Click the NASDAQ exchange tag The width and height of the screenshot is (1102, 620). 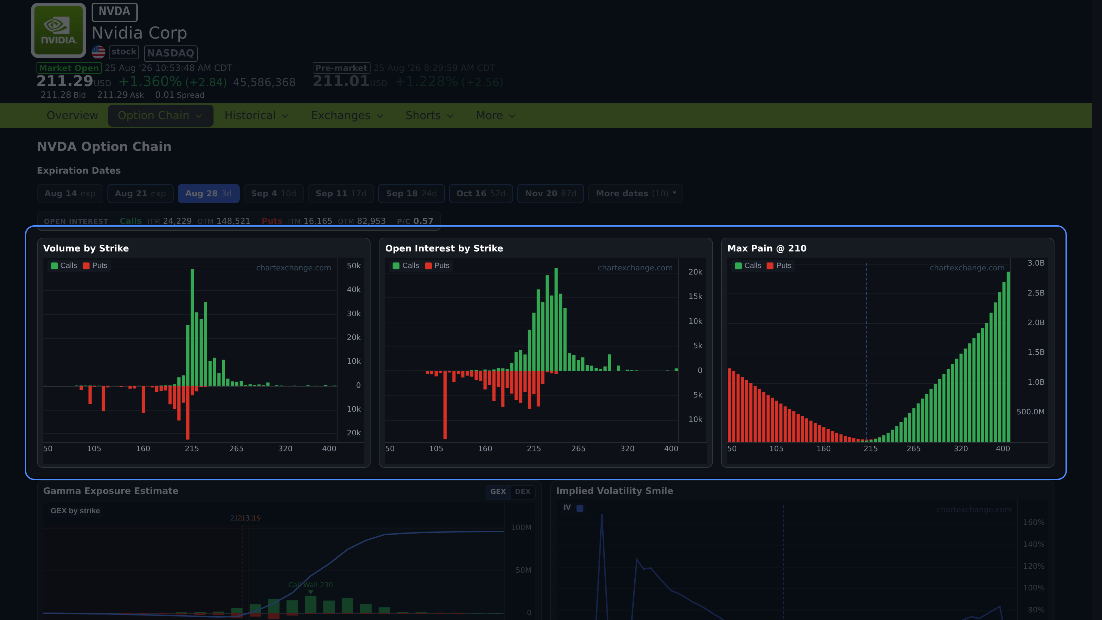pos(171,53)
